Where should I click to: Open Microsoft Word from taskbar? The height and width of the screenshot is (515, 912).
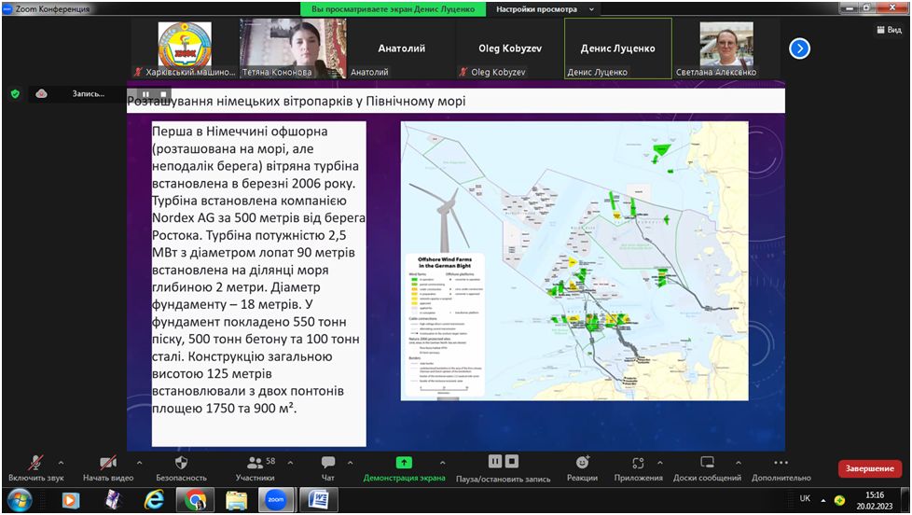318,500
